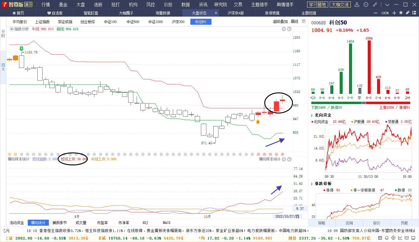Select the 中证1000 index
Viewport: 419px width, 242px height.
156,22
